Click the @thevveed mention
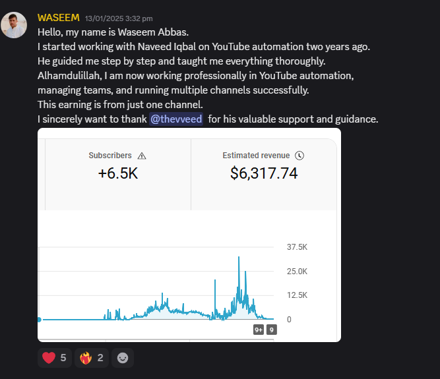The image size is (440, 379). [176, 119]
